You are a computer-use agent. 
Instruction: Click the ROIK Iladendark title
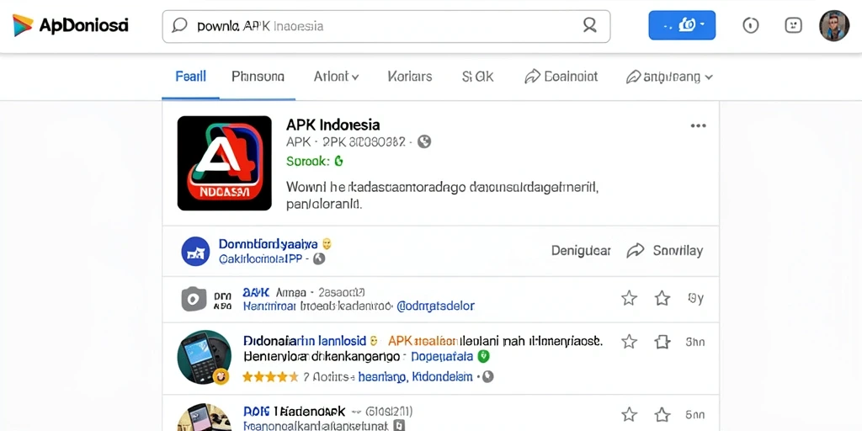click(x=294, y=411)
